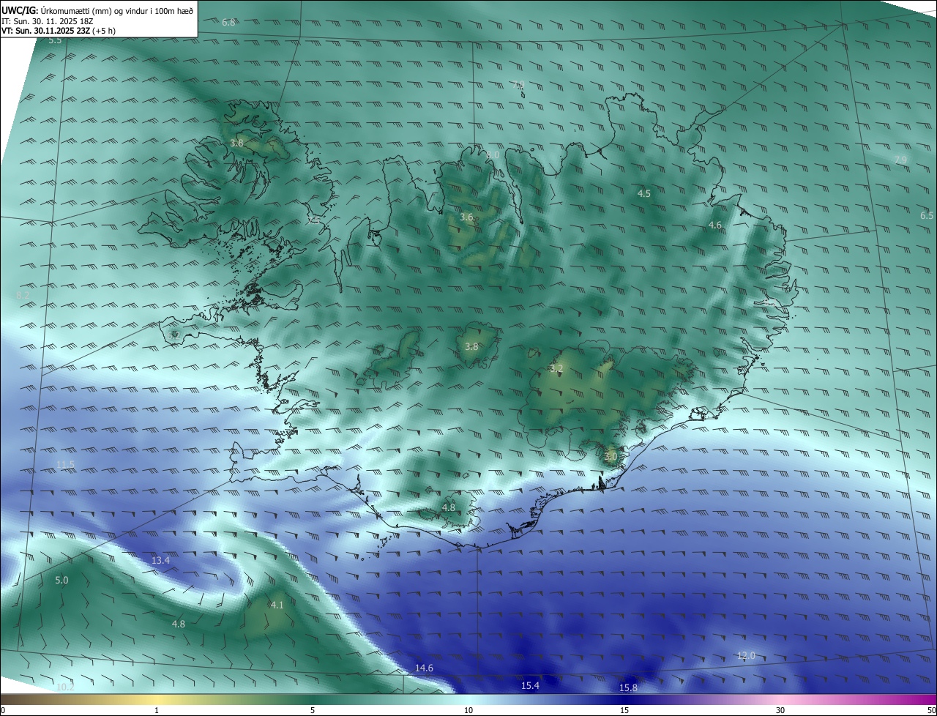Screen dimensions: 937x716
Task: Click the 15.8 value label
Action: pos(628,688)
